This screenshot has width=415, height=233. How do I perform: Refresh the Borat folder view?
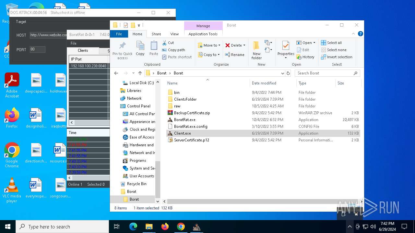click(x=288, y=73)
